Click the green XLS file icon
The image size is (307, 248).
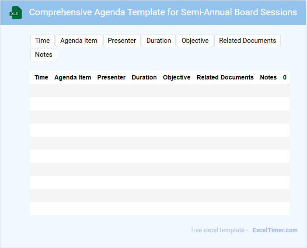click(16, 13)
